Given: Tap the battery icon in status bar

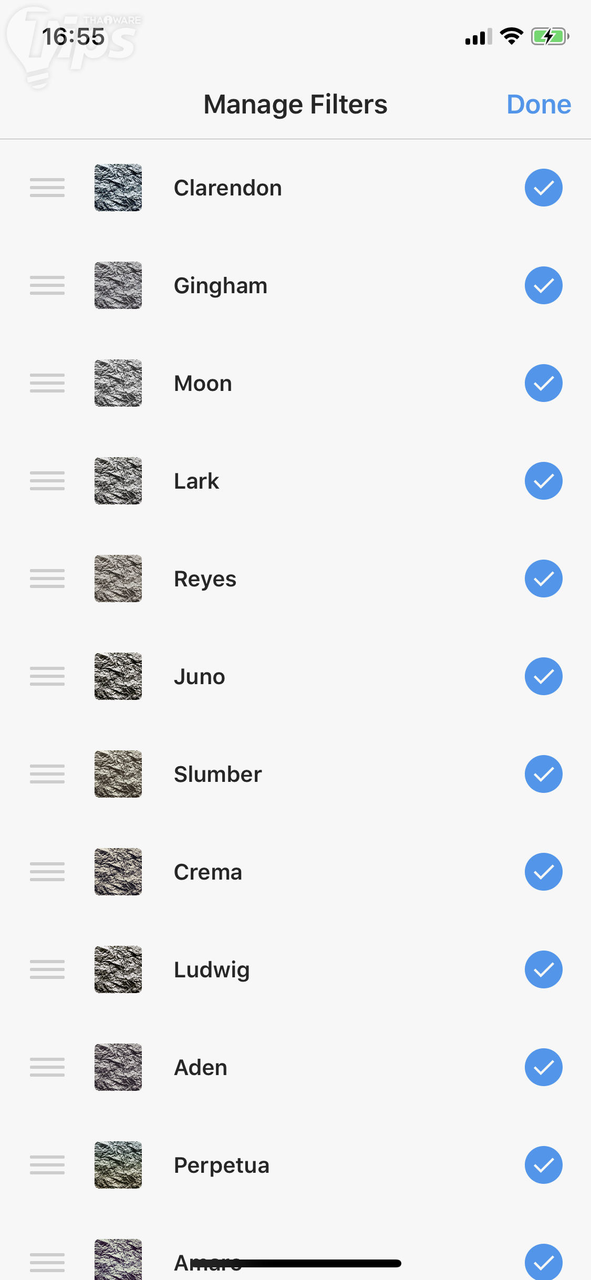Looking at the screenshot, I should tap(549, 37).
